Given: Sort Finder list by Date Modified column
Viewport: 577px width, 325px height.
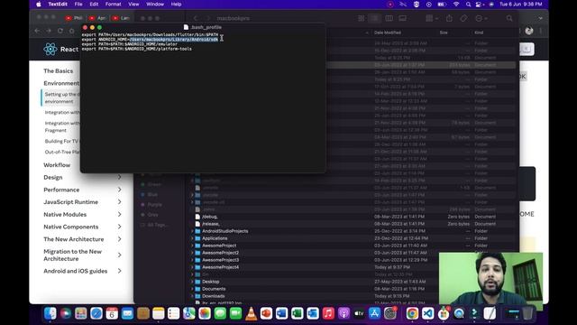Looking at the screenshot, I should pyautogui.click(x=387, y=32).
